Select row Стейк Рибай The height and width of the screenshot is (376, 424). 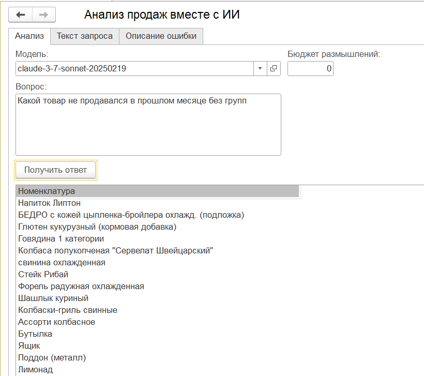(x=157, y=274)
